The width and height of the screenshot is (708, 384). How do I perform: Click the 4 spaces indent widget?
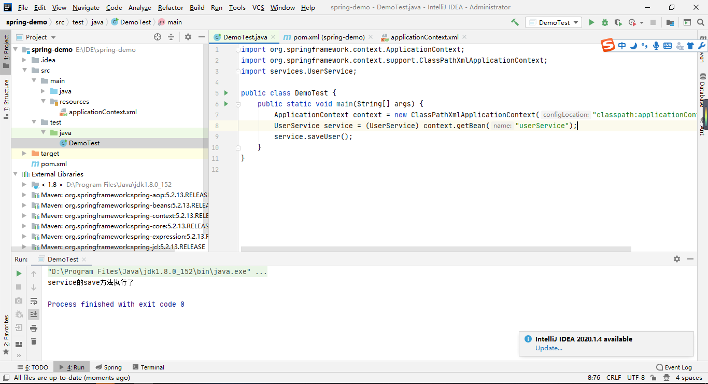(689, 378)
